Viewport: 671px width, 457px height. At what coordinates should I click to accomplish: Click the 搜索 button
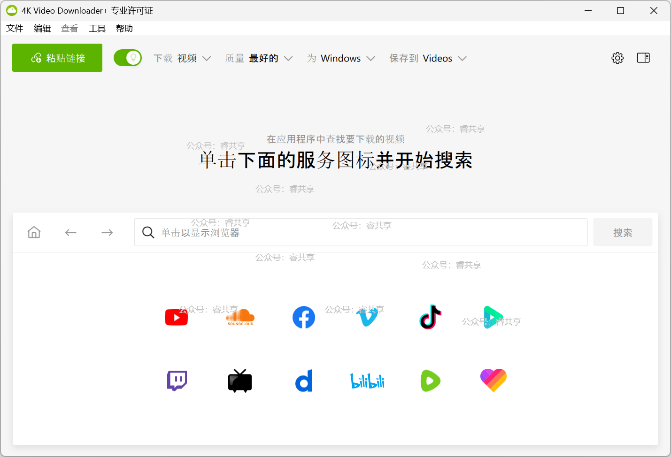623,232
